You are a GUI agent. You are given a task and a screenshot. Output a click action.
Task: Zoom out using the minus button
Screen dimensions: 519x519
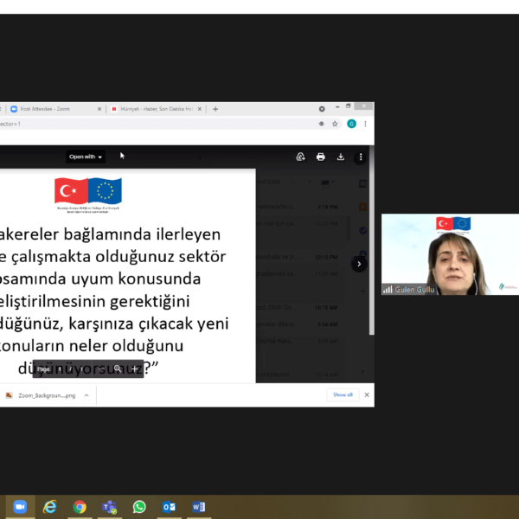pos(101,368)
